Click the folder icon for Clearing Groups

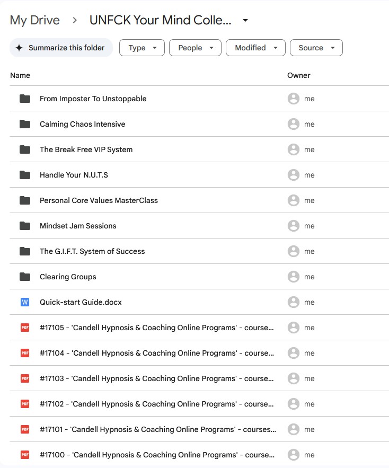(x=25, y=277)
